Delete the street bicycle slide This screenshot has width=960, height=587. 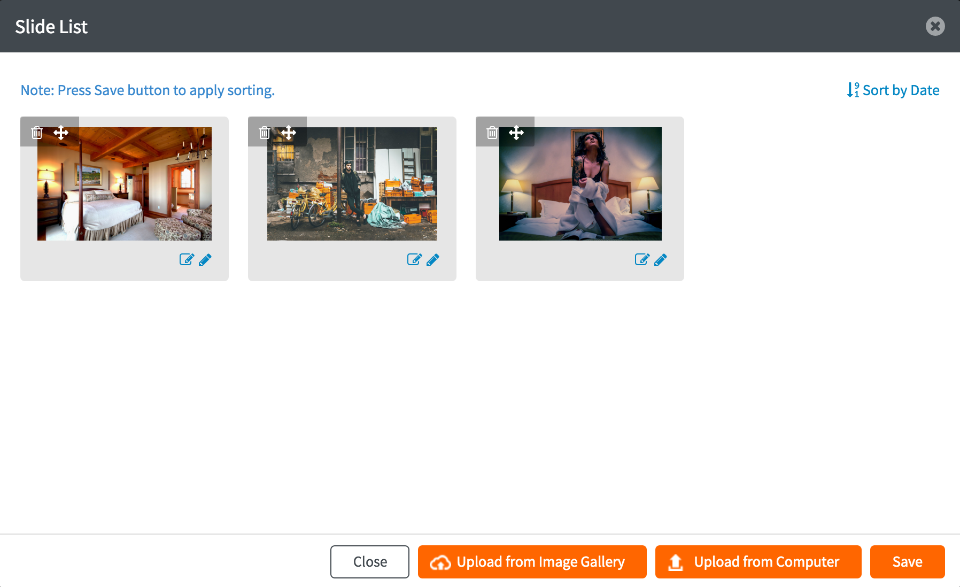265,133
